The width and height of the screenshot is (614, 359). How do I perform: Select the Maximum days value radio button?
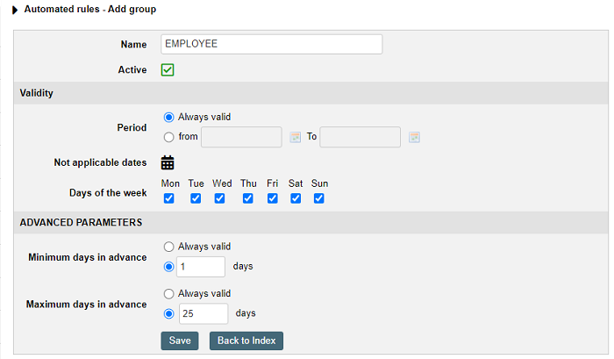[168, 314]
